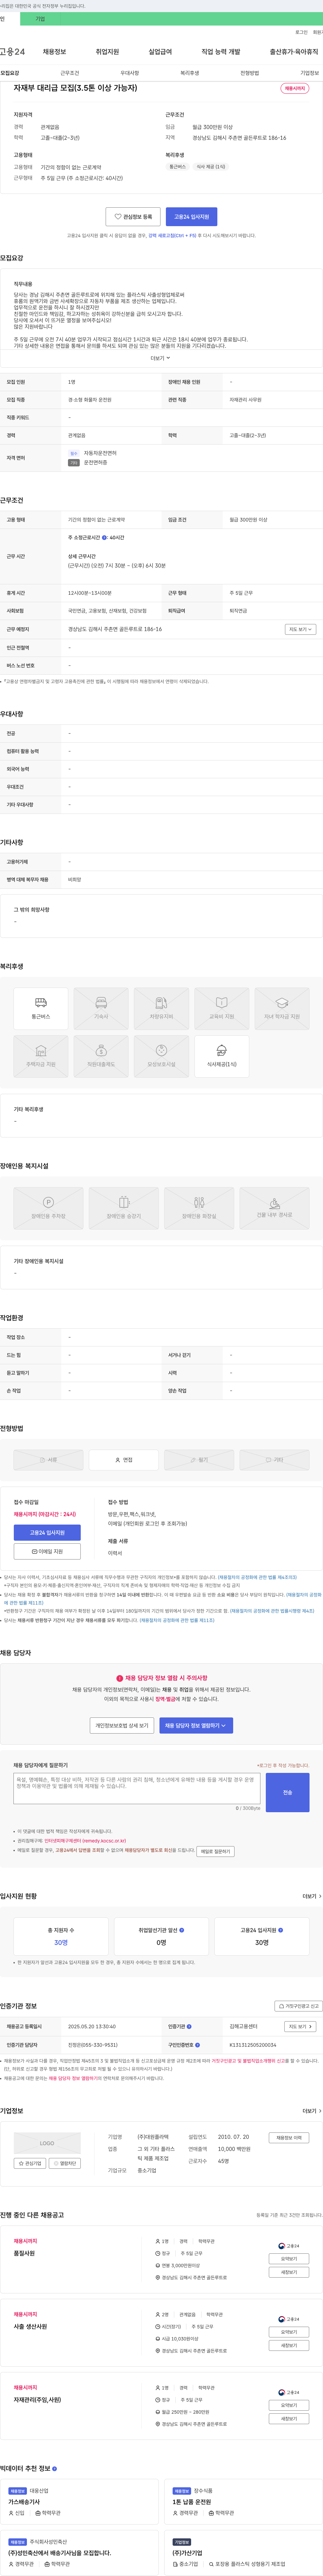Click 요약보기 for 사출 생산사원 posting
323x2576 pixels.
289,2332
